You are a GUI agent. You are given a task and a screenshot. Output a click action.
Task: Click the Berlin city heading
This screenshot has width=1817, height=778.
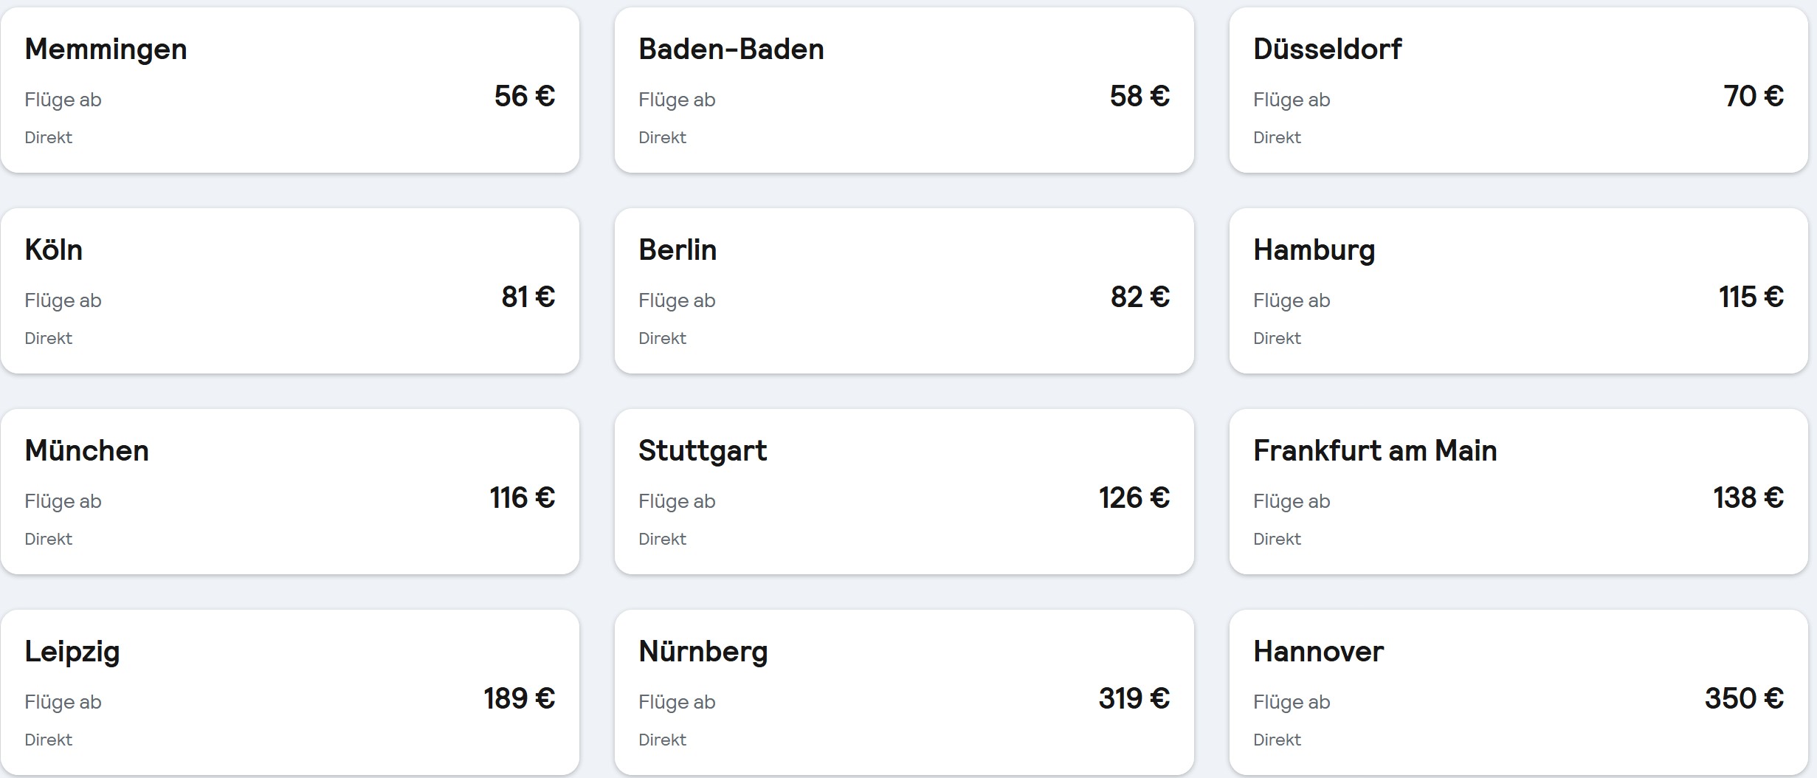click(678, 249)
